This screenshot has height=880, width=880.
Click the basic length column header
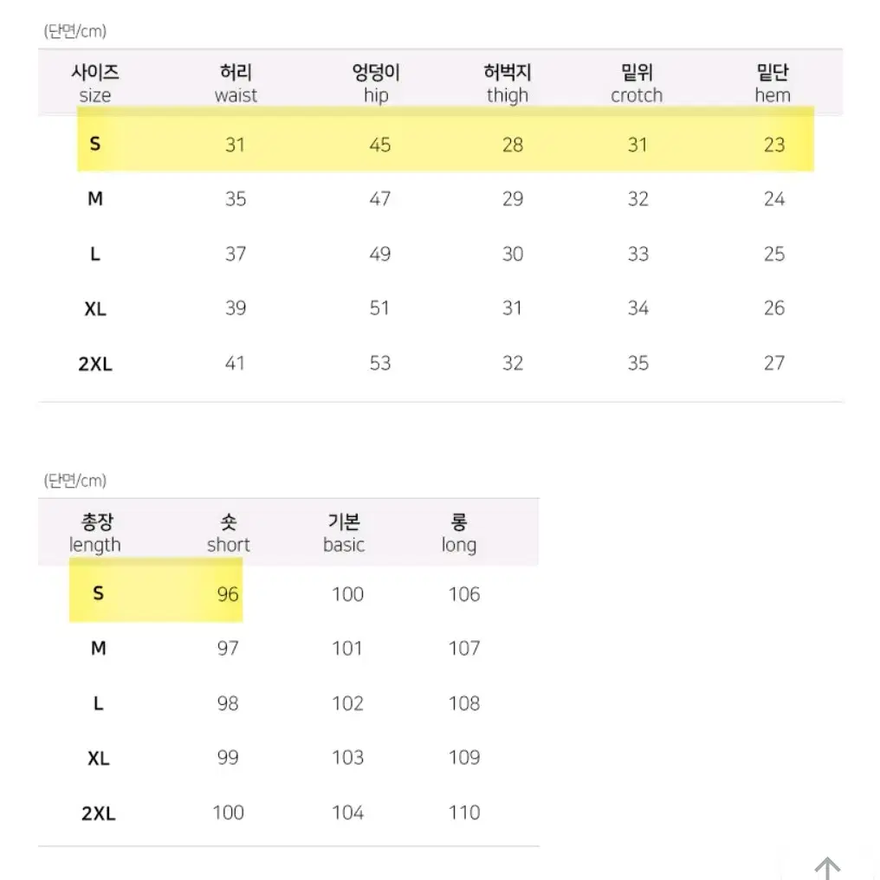tap(344, 534)
